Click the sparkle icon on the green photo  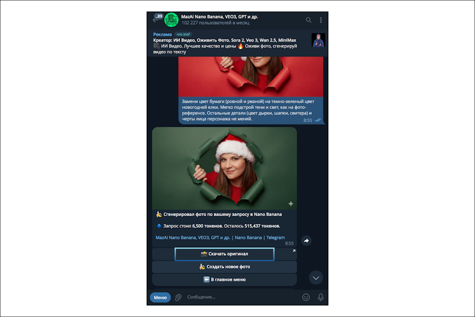[291, 203]
